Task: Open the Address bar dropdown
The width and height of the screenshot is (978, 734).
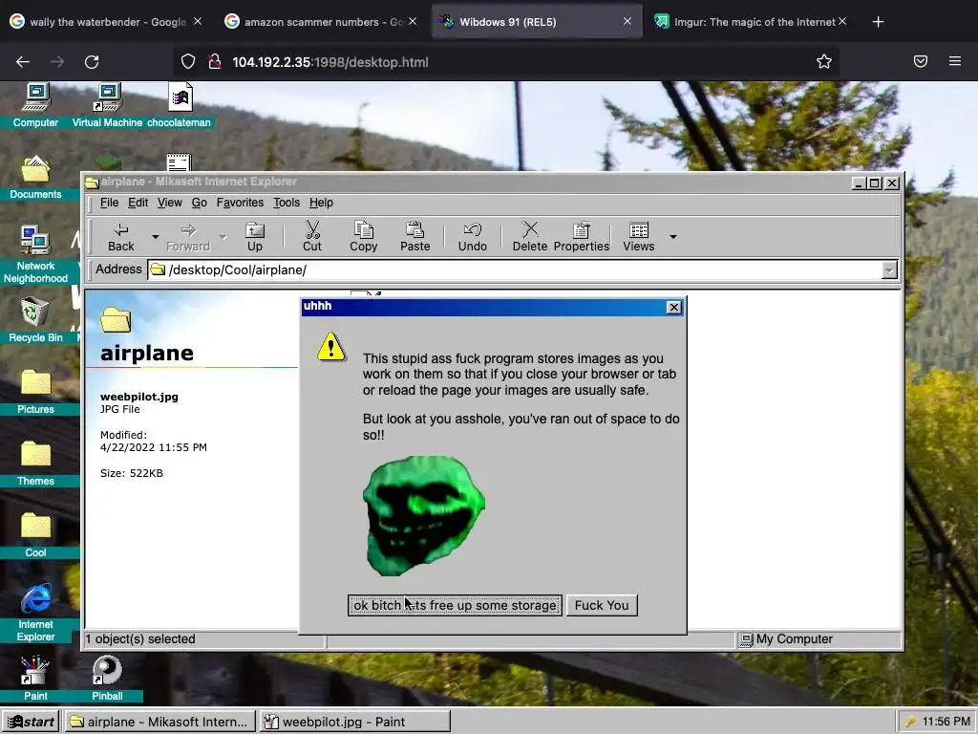Action: [x=889, y=270]
